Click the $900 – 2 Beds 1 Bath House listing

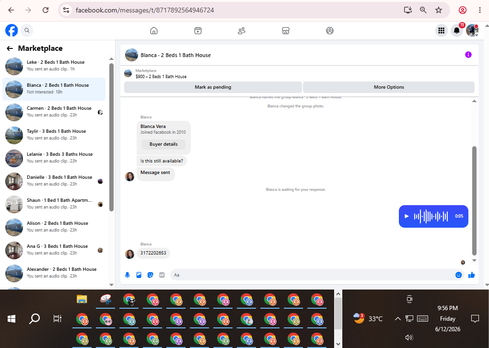161,76
